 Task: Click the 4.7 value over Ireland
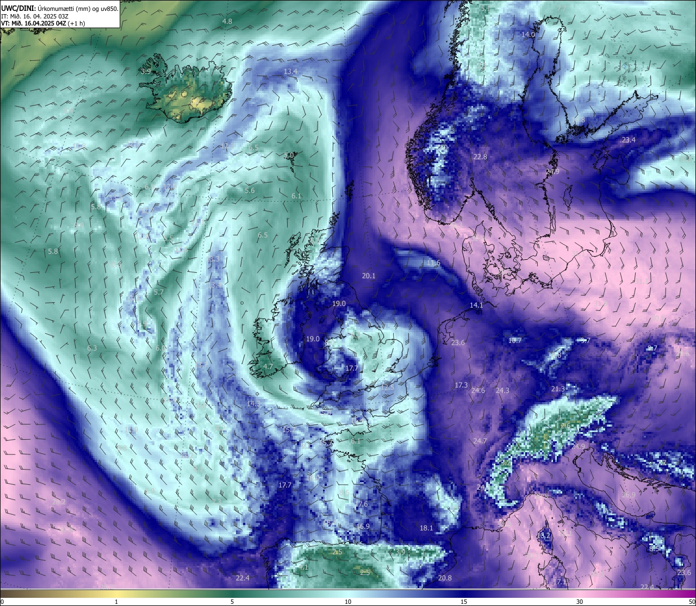pyautogui.click(x=268, y=367)
